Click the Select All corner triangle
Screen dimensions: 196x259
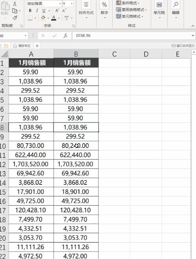click(4, 54)
